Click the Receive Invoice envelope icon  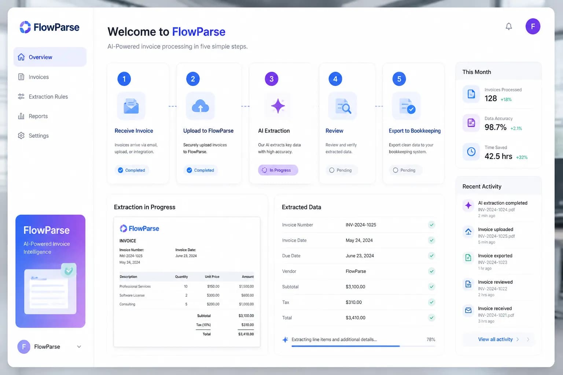pos(131,106)
